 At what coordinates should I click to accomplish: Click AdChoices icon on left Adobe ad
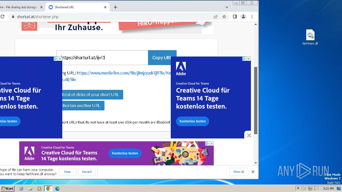click(56, 59)
